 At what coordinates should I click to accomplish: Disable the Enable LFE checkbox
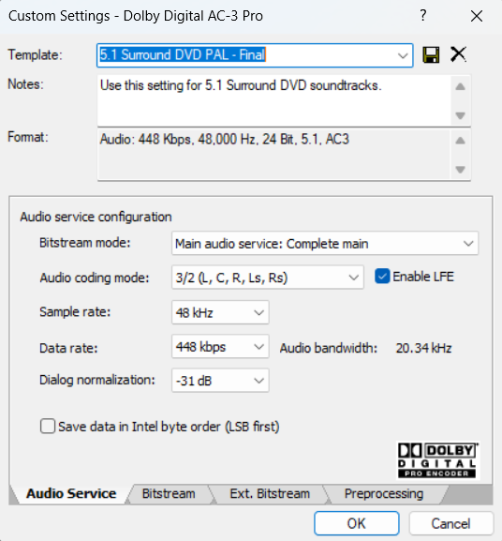[x=382, y=277]
